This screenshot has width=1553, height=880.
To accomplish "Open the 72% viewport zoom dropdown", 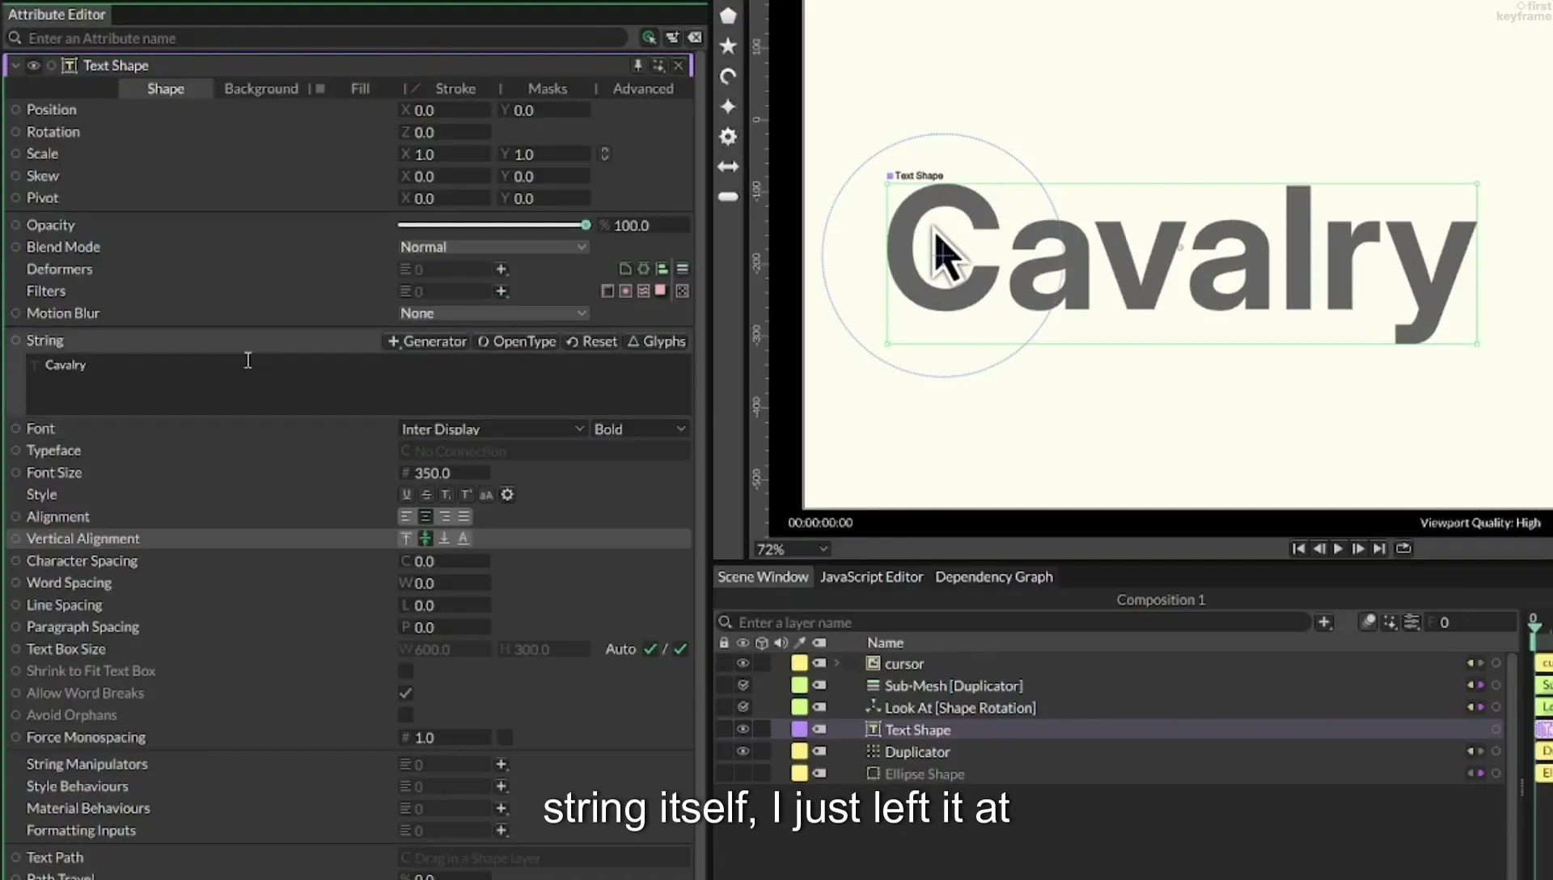I will (792, 549).
